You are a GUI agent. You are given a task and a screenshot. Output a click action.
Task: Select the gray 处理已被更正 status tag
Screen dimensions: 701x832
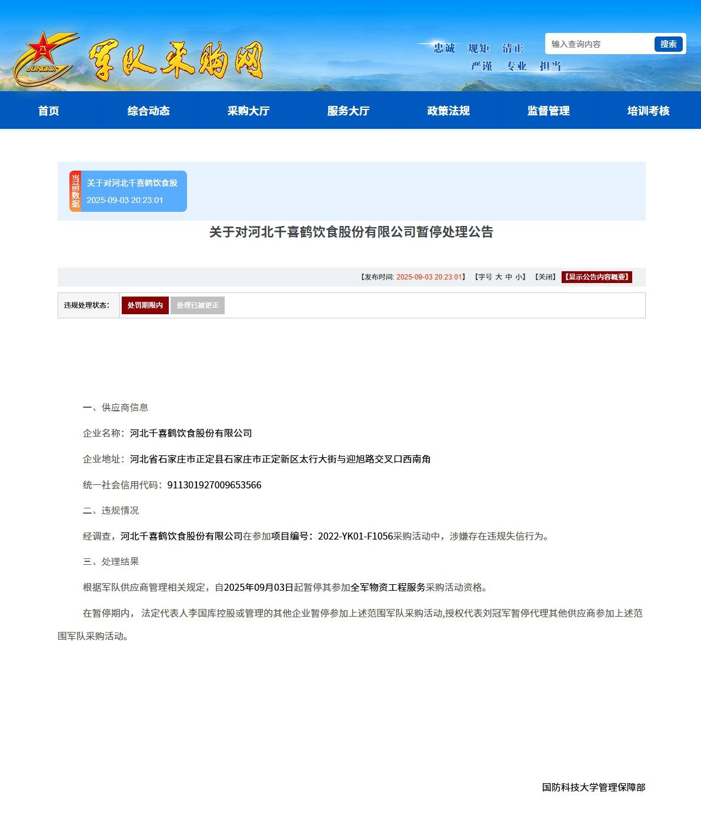tap(198, 305)
